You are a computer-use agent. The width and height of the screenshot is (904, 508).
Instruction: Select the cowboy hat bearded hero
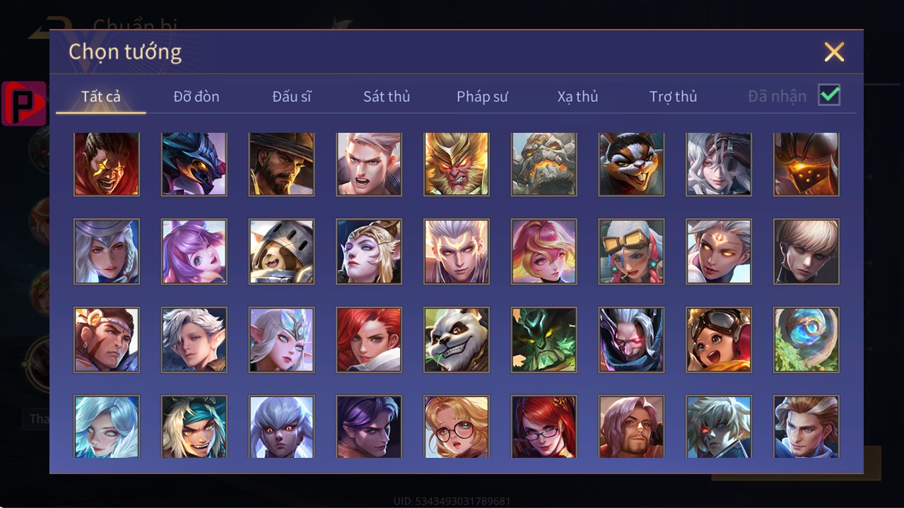281,164
